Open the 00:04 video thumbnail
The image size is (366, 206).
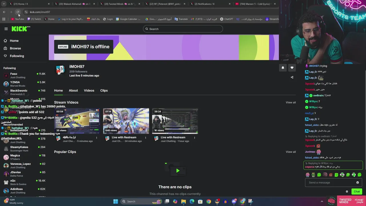[x=77, y=121]
